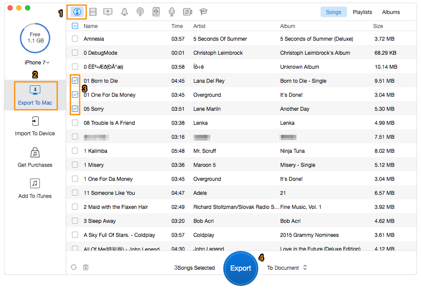Uncheck the 01 One For Da Money checkbox
The width and height of the screenshot is (421, 289).
(75, 95)
